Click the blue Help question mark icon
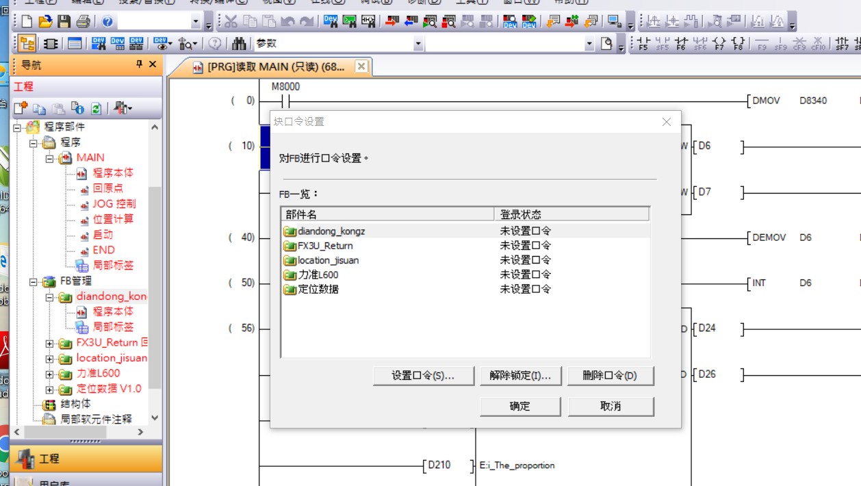 (x=108, y=22)
